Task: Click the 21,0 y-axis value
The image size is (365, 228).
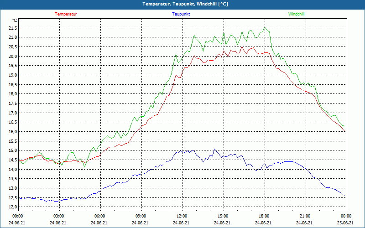Action: [13, 37]
